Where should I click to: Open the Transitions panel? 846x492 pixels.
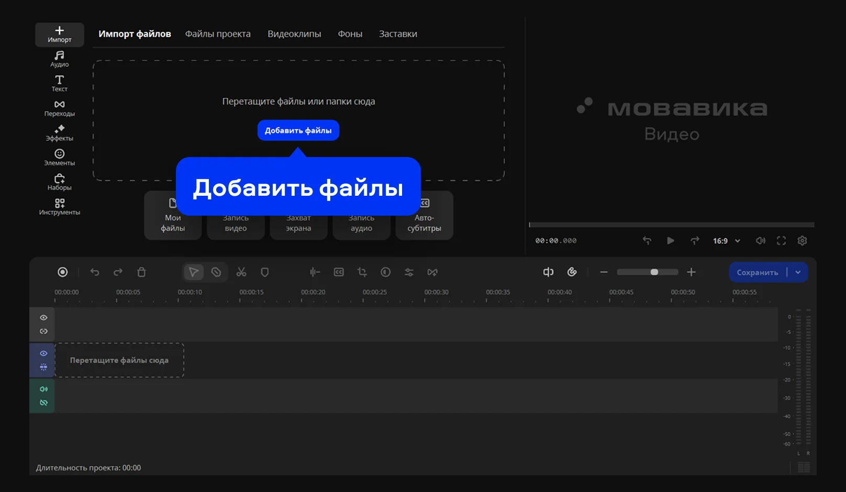point(59,108)
